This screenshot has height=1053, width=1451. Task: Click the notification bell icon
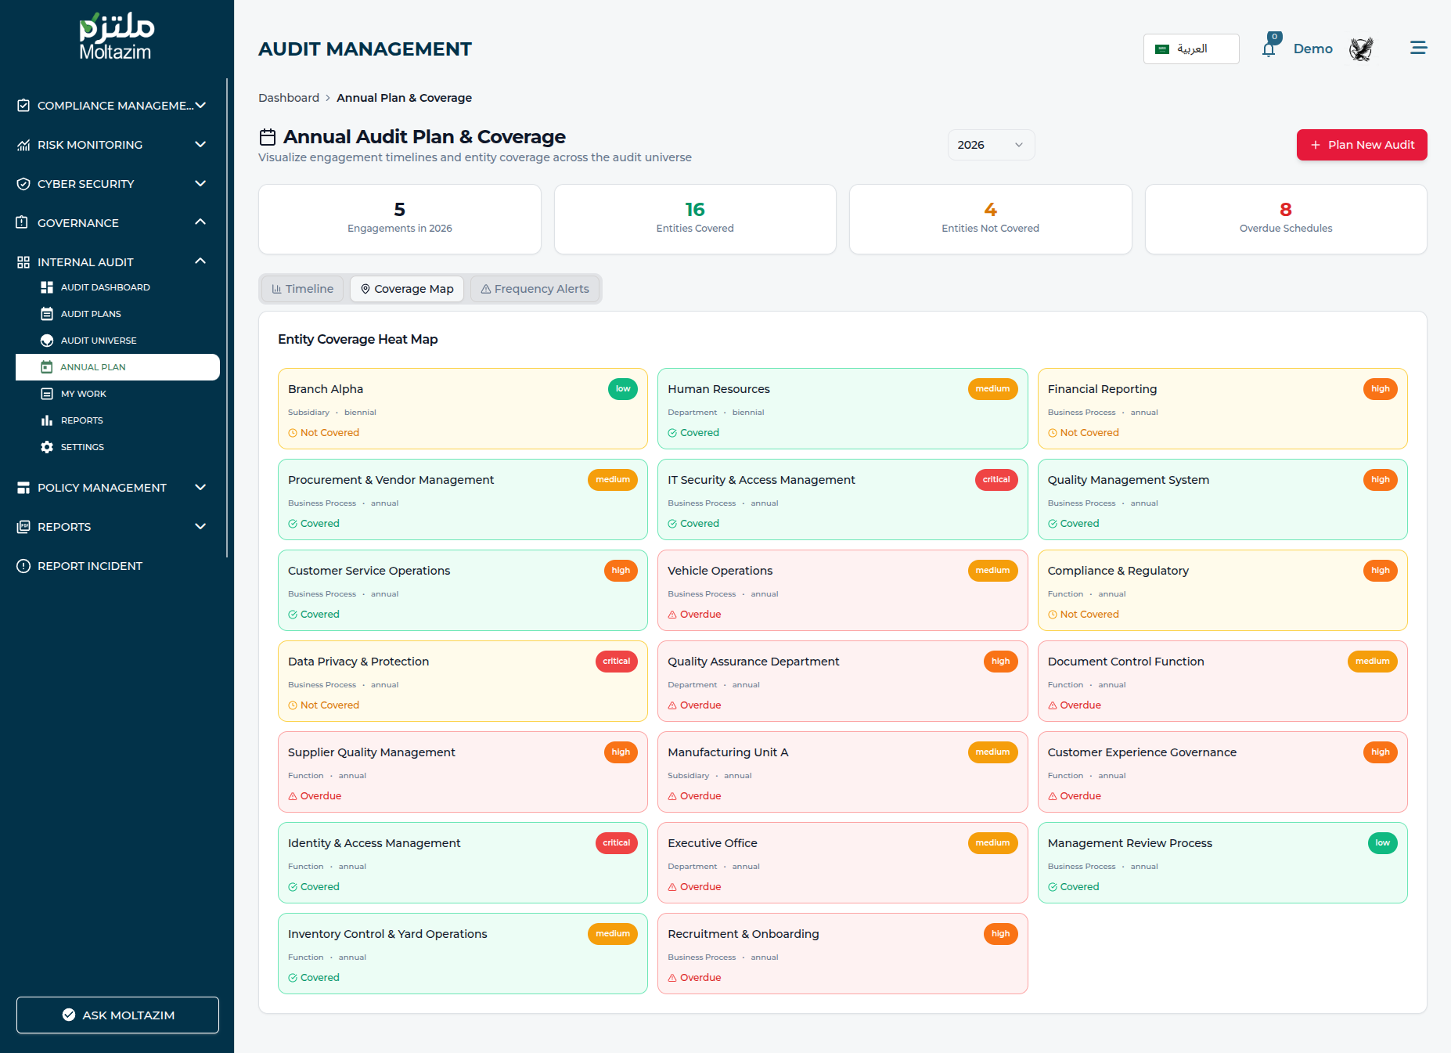1269,49
